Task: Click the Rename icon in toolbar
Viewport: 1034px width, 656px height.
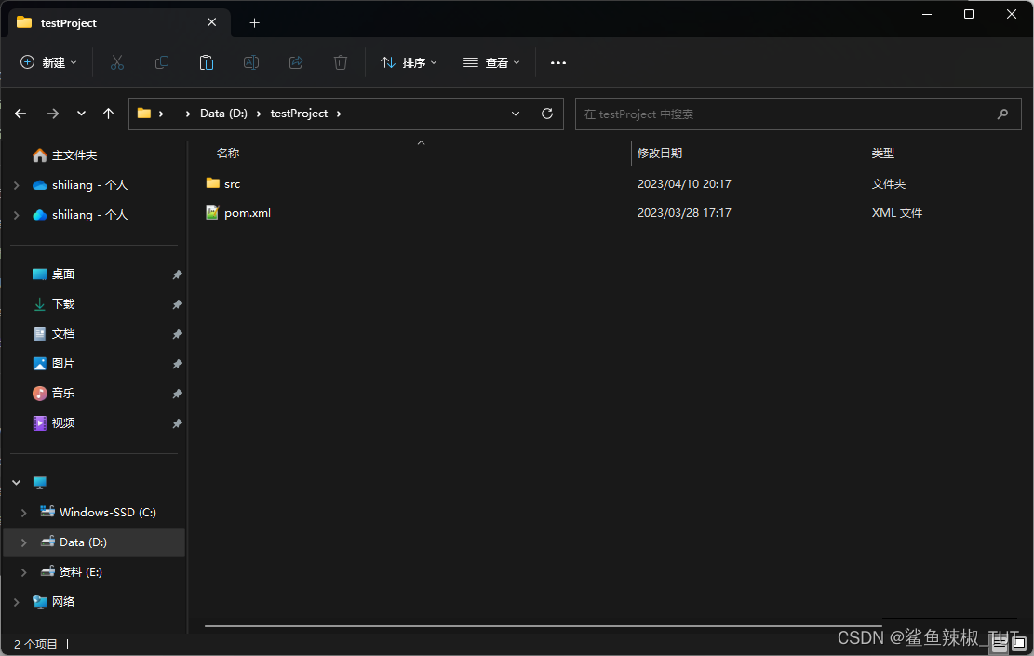Action: (x=251, y=62)
